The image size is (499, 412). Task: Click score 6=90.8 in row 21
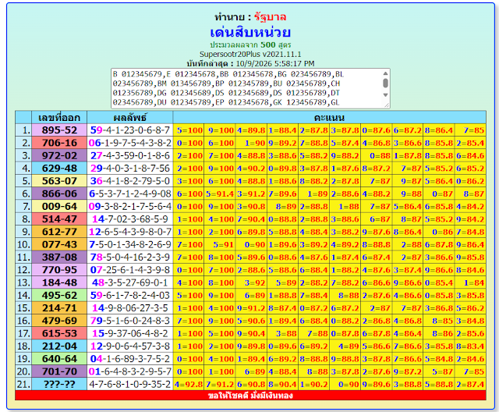click(251, 385)
